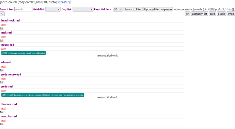Select the graph view
Screen dimensions: 235x129
tap(221, 14)
